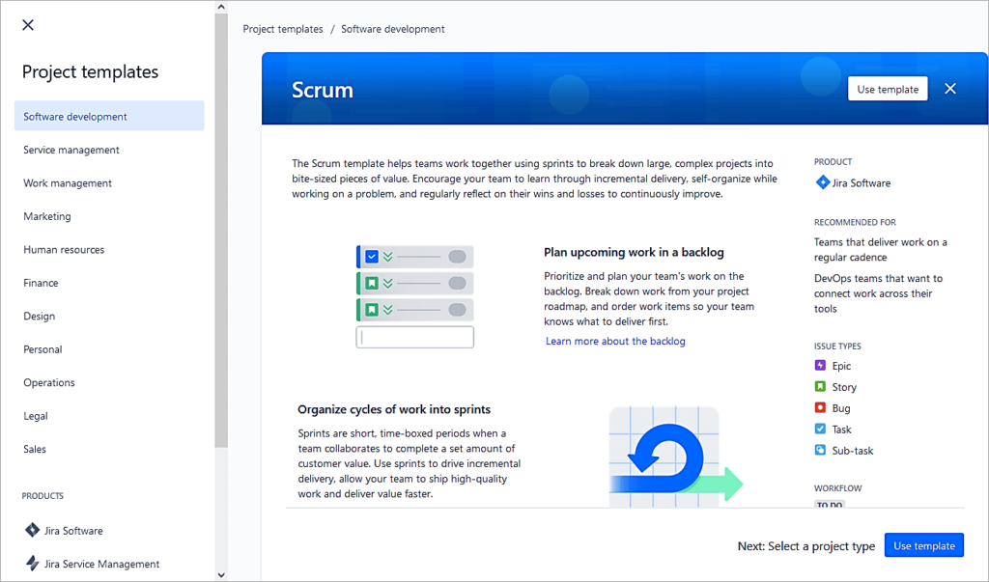Viewport: 989px width, 582px height.
Task: Dismiss the Project templates dialog
Action: coord(27,24)
